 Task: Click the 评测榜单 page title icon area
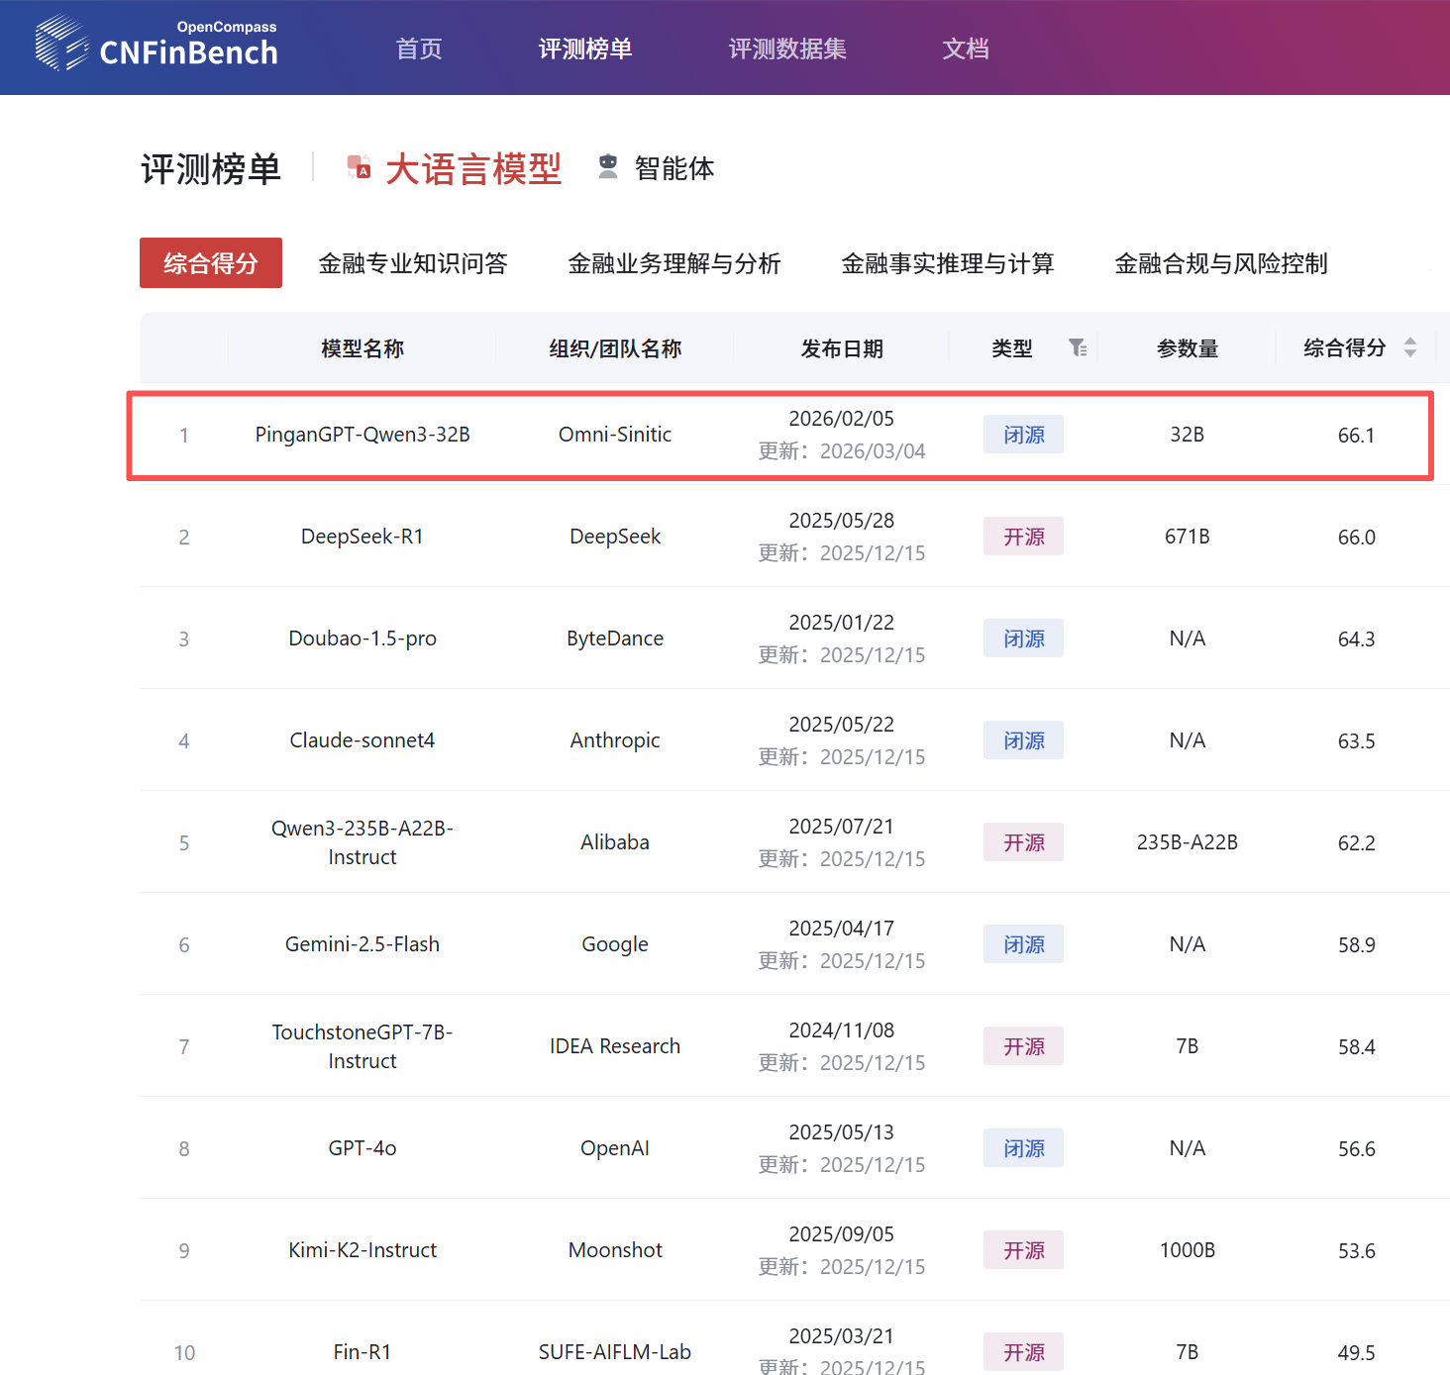(x=211, y=168)
